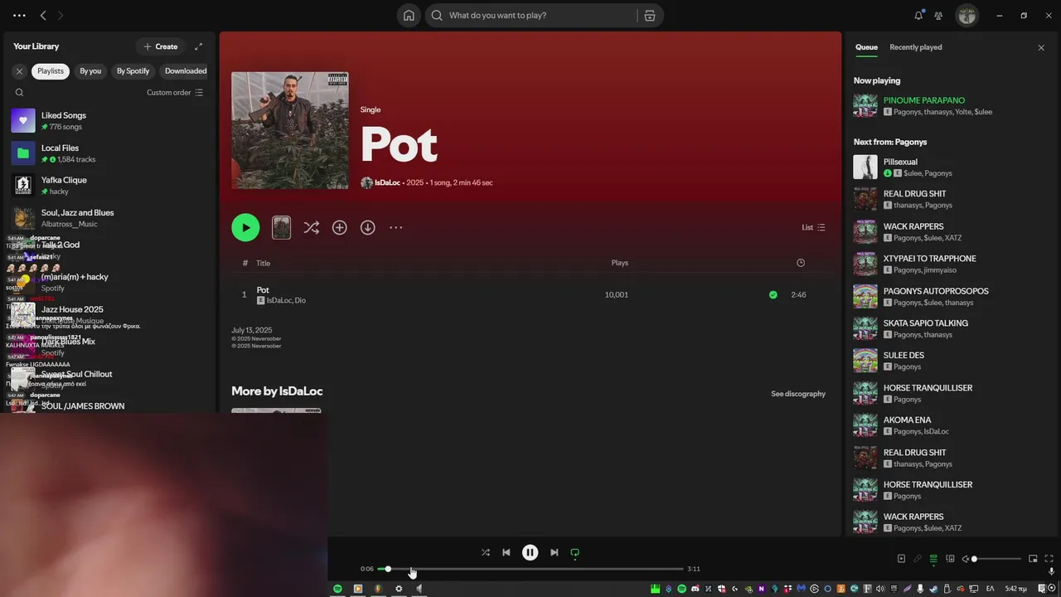The image size is (1061, 597).
Task: Seek on the song progress bar
Action: click(x=530, y=569)
